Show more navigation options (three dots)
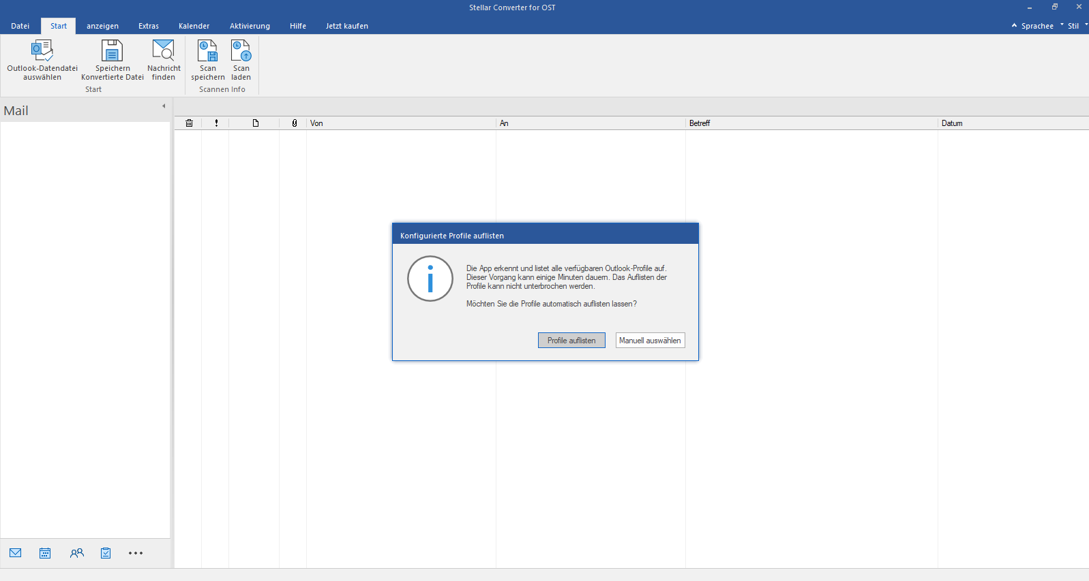 coord(136,553)
